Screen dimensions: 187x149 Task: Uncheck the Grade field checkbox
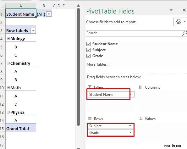click(x=88, y=56)
